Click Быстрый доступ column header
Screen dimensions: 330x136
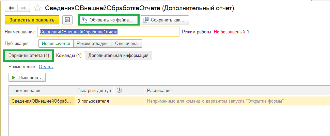click(94, 90)
